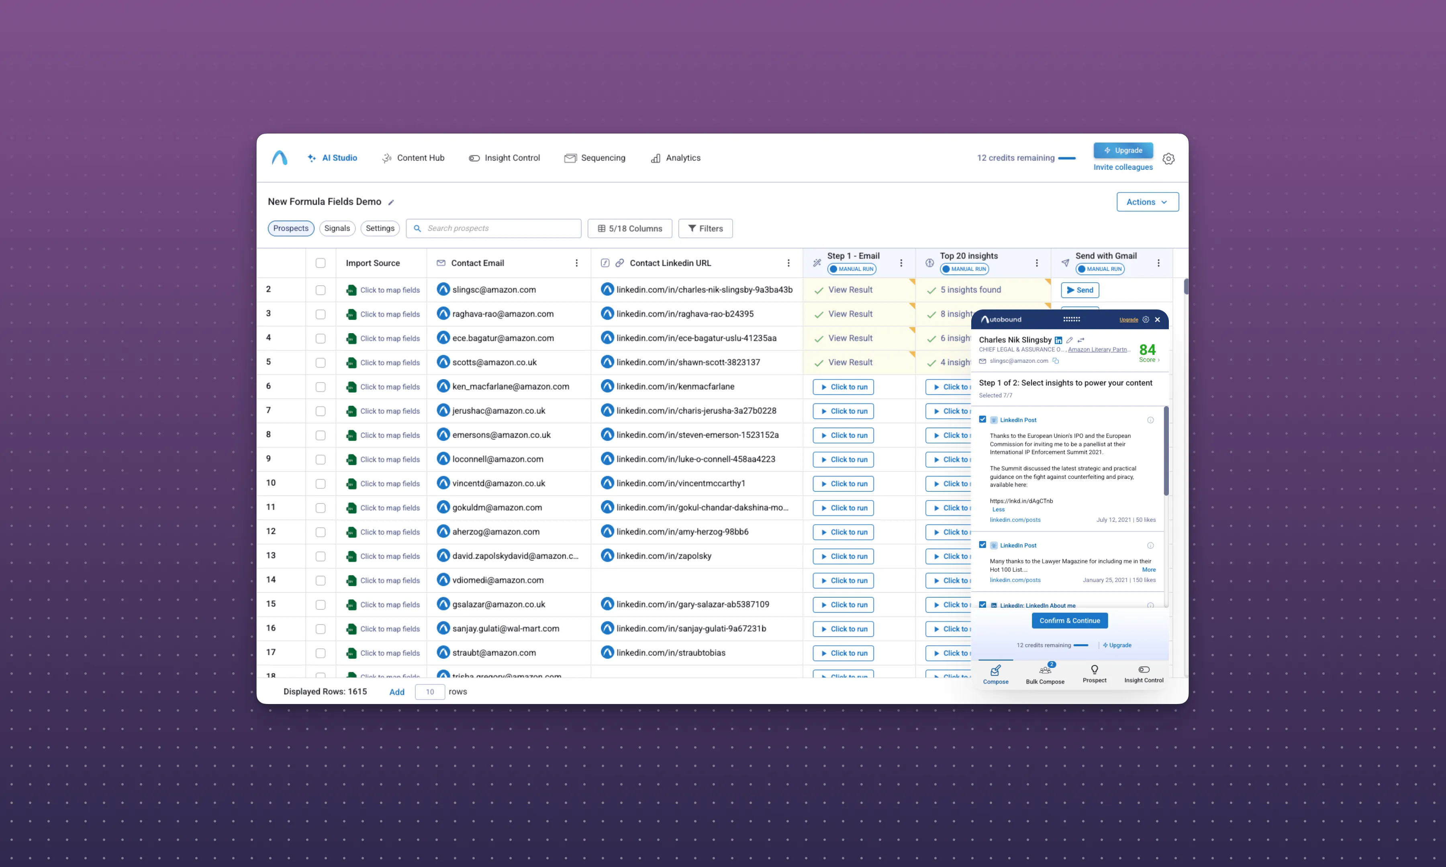Select row 9 checkbox
This screenshot has height=867, width=1446.
coord(320,460)
